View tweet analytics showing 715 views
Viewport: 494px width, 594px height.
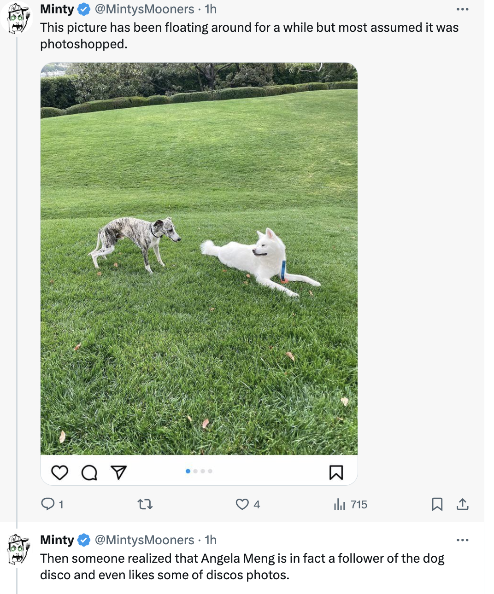click(x=350, y=504)
